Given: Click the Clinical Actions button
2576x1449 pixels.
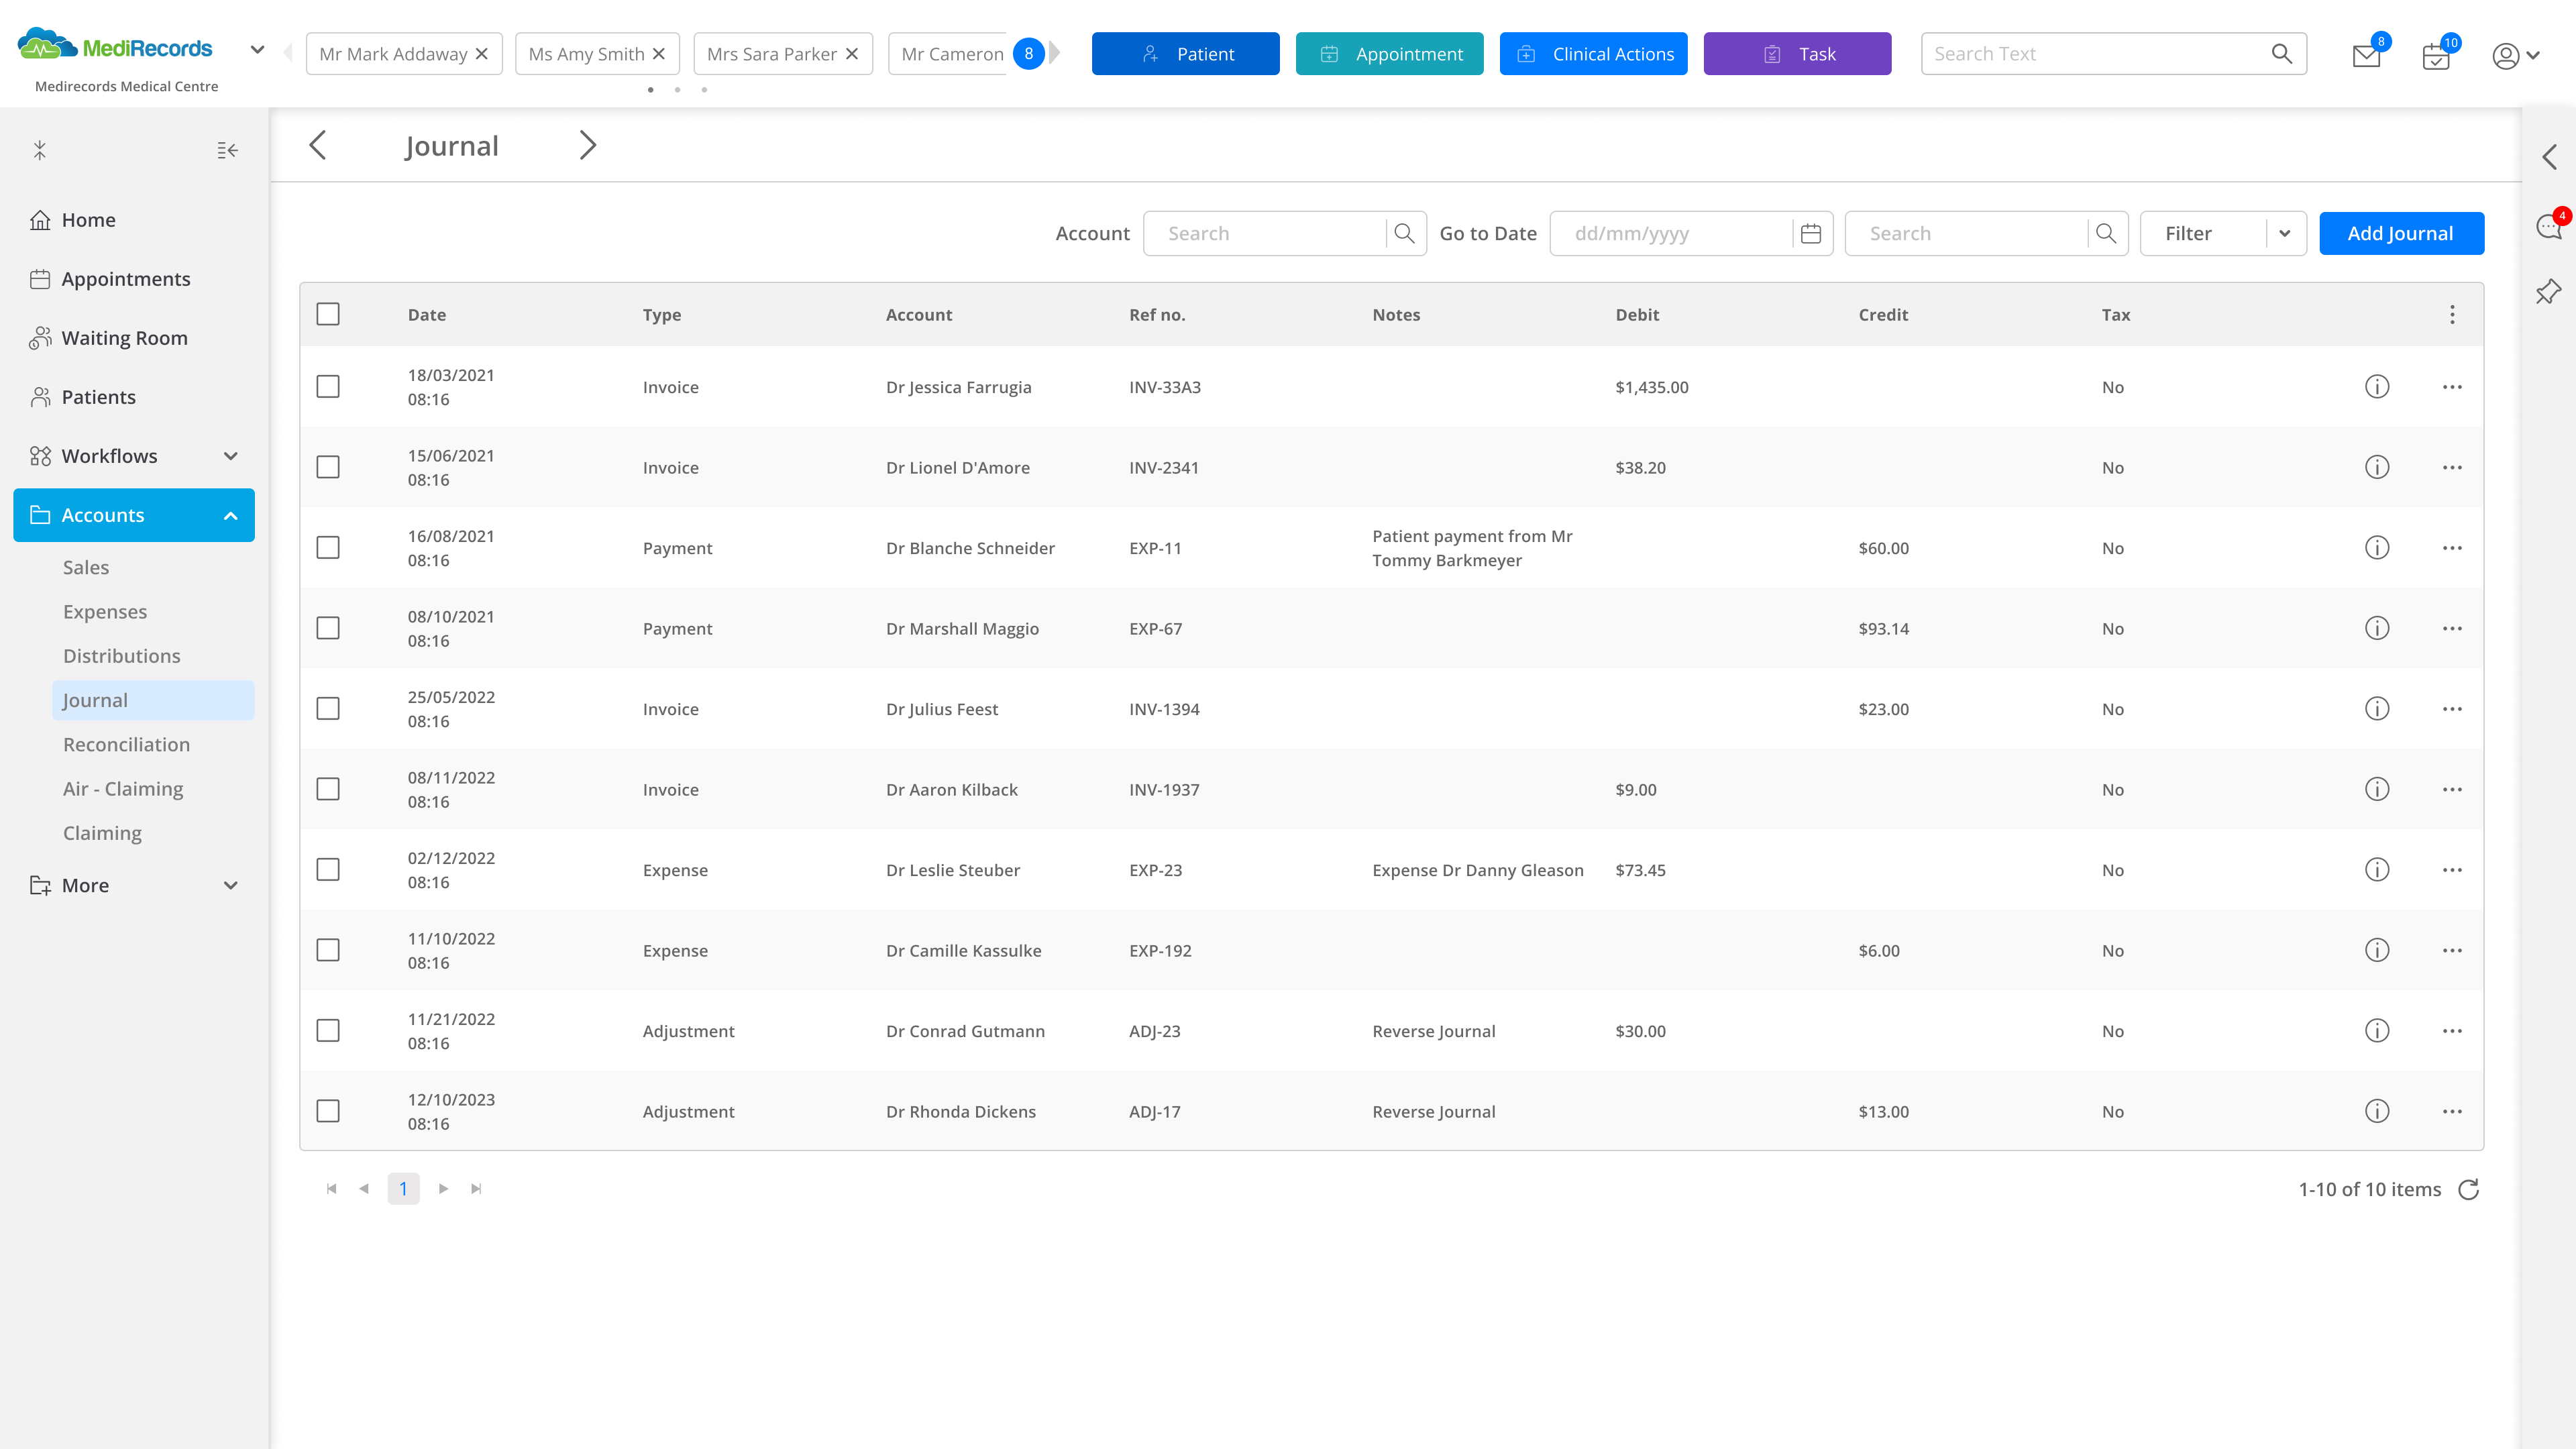Looking at the screenshot, I should point(1593,54).
